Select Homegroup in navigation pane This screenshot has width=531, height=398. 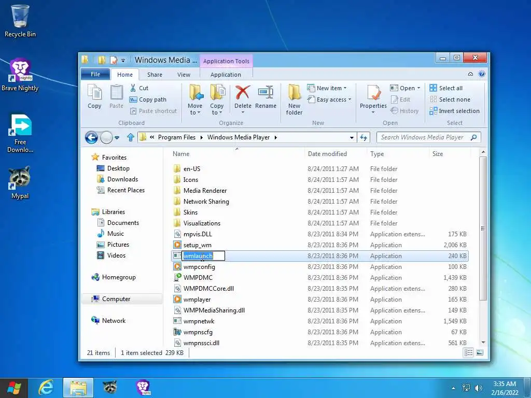coord(114,277)
